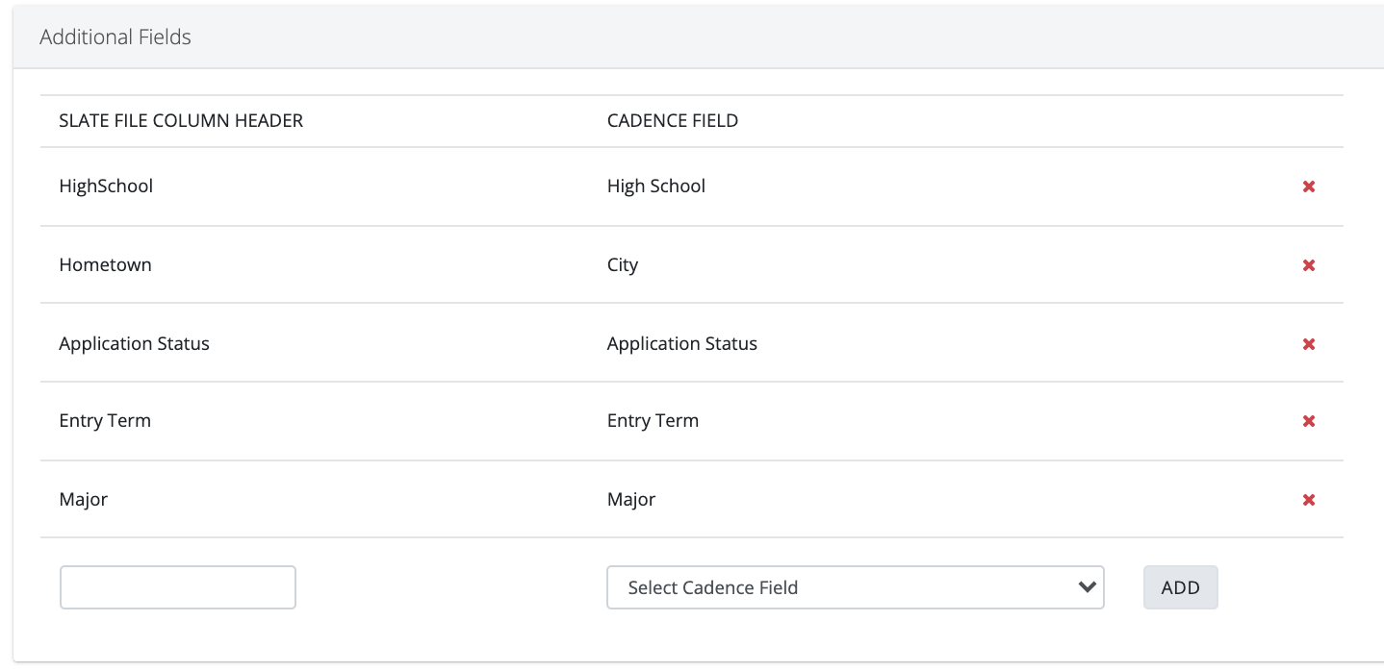
Task: Delete the Hometown to City mapping
Action: click(x=1308, y=265)
